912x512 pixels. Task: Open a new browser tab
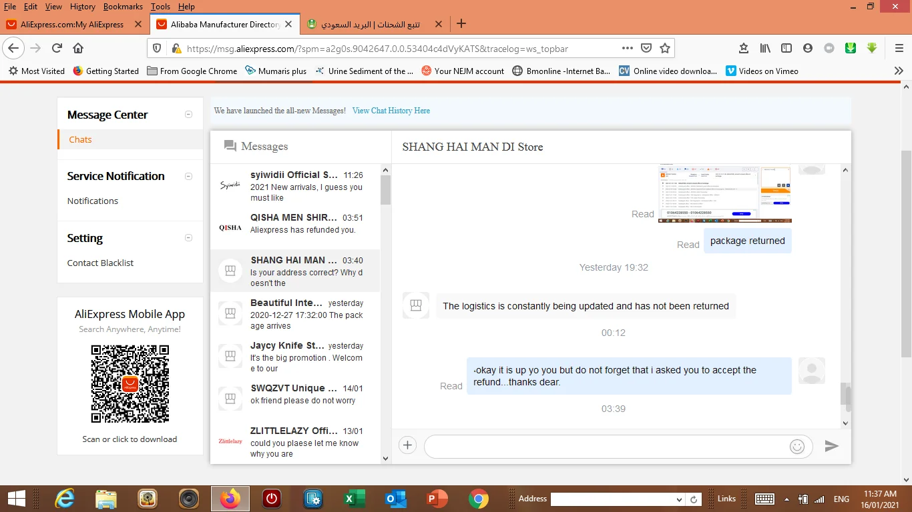pyautogui.click(x=461, y=24)
